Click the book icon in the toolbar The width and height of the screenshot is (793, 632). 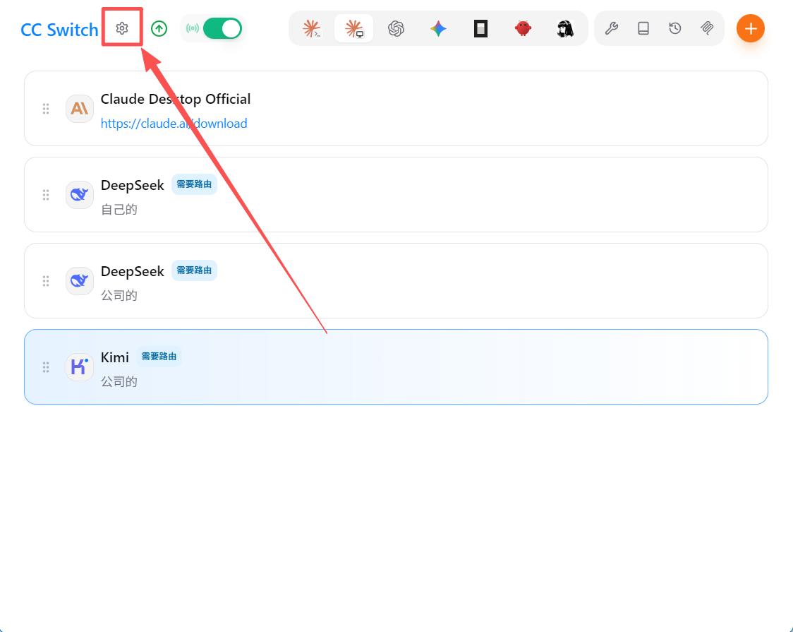[643, 28]
